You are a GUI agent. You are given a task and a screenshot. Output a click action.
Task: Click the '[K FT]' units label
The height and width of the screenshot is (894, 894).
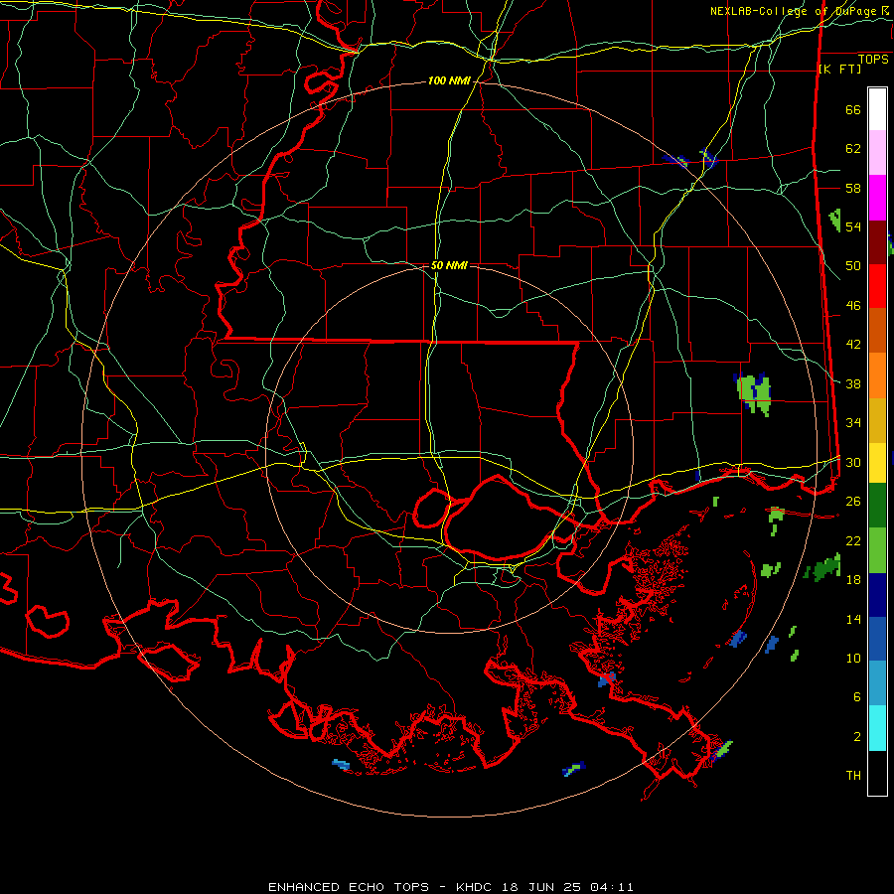tap(839, 69)
